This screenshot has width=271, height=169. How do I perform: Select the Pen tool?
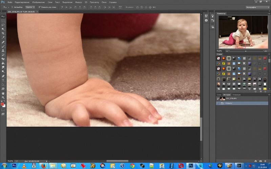coord(3,76)
